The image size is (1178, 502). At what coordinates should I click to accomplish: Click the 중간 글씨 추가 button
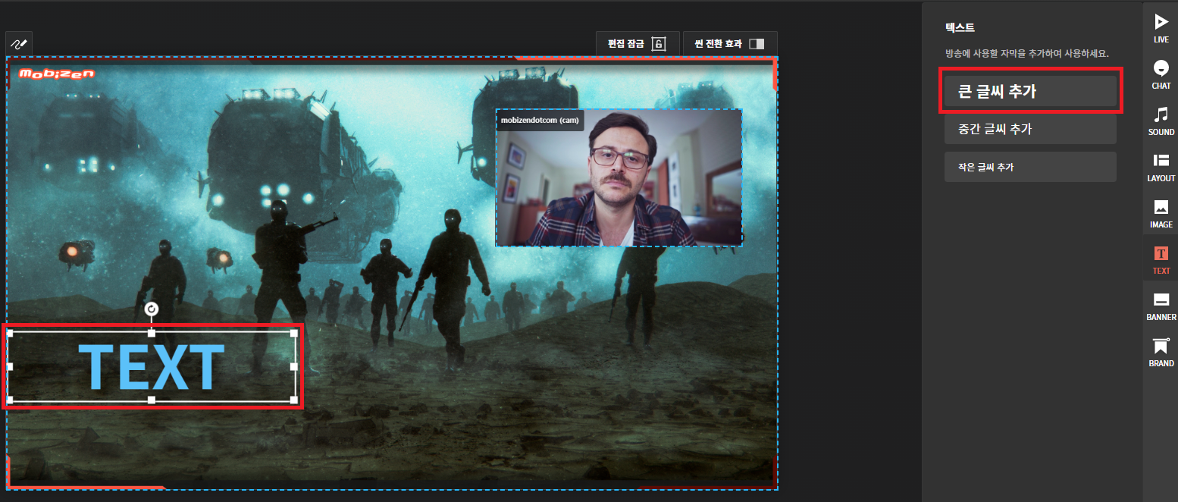[1029, 129]
